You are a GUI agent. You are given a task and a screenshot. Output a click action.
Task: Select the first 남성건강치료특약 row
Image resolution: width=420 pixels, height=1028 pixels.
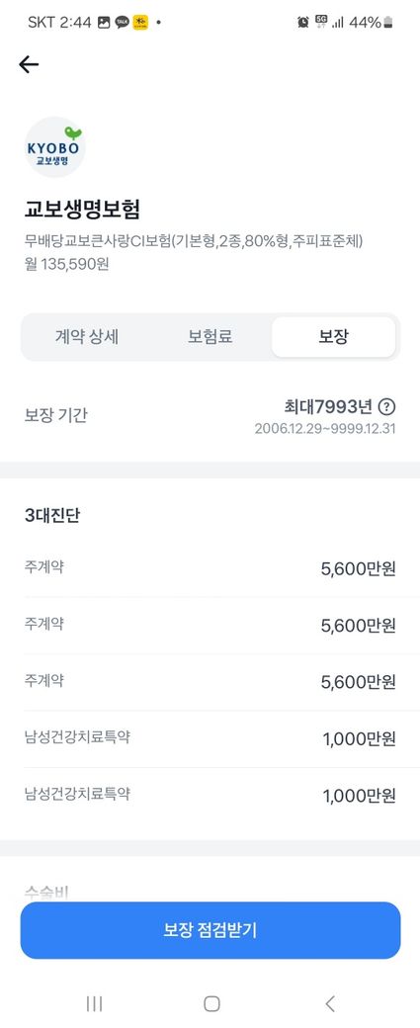[x=210, y=739]
